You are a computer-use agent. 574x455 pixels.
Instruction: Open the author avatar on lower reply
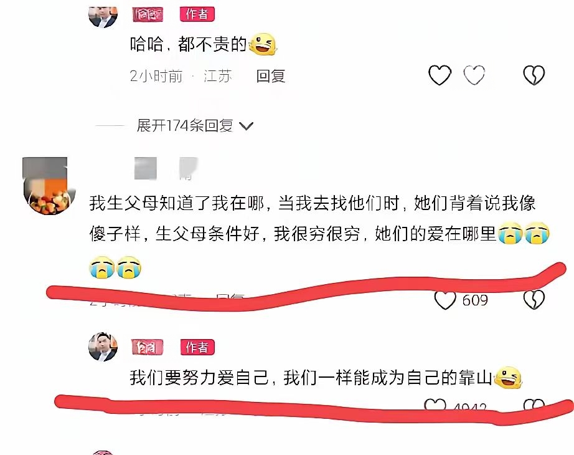tap(103, 347)
